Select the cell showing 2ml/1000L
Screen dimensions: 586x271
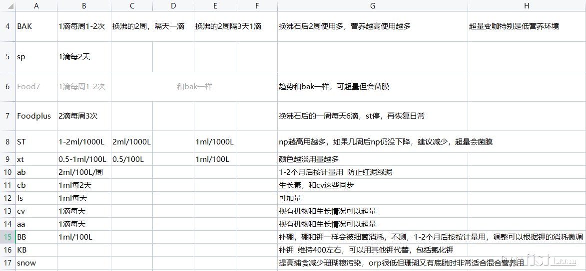tap(132, 142)
